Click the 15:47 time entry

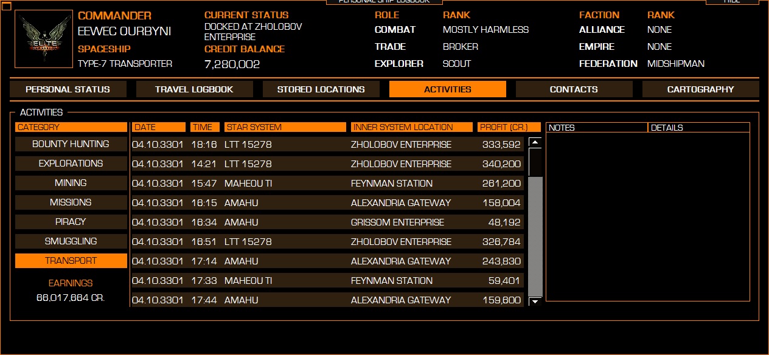coord(204,184)
